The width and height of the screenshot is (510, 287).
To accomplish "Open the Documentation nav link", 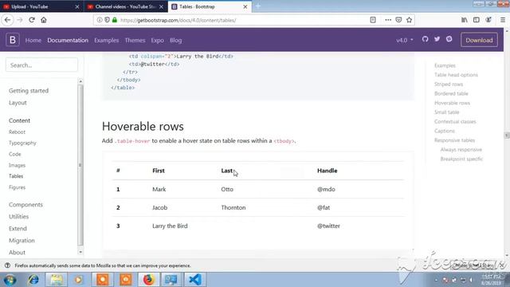I will tap(68, 41).
